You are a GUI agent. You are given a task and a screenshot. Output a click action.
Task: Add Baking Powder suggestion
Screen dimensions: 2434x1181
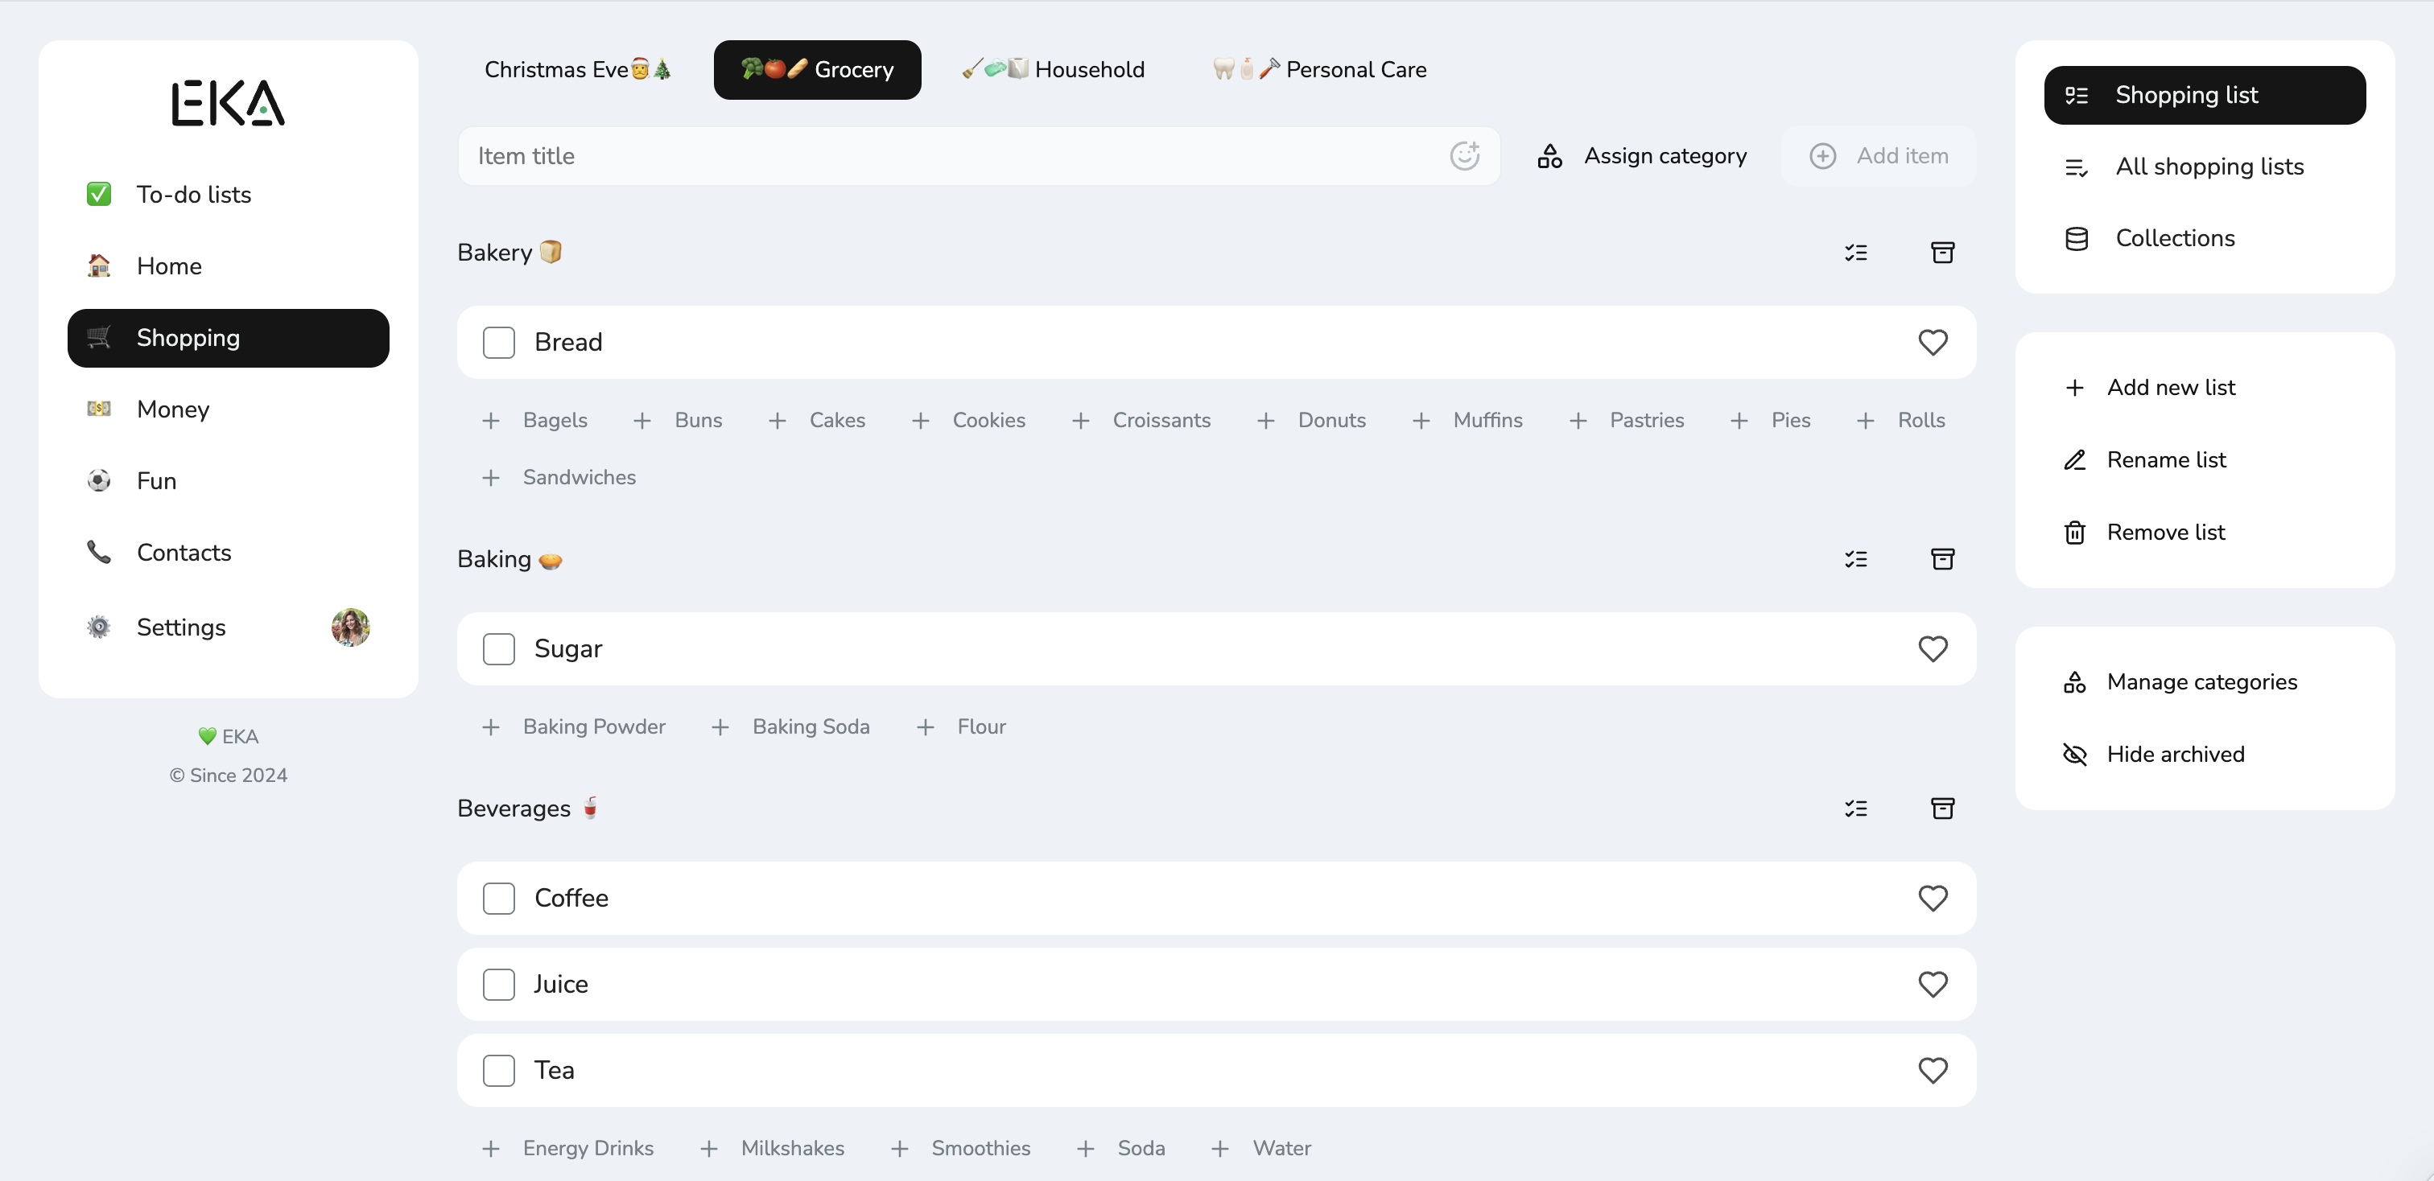point(574,726)
